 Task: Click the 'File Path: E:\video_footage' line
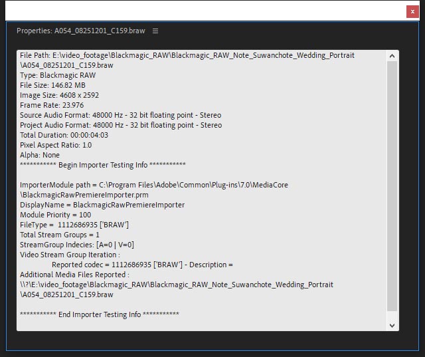click(x=187, y=55)
